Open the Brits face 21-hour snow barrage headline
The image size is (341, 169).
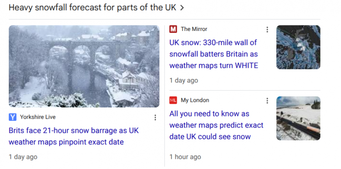pos(74,136)
